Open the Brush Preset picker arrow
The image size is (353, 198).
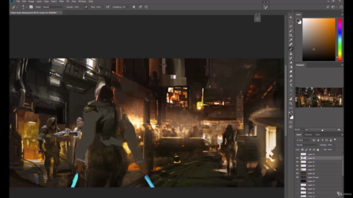[x=26, y=7]
